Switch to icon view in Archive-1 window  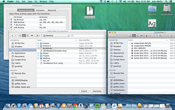point(130,36)
